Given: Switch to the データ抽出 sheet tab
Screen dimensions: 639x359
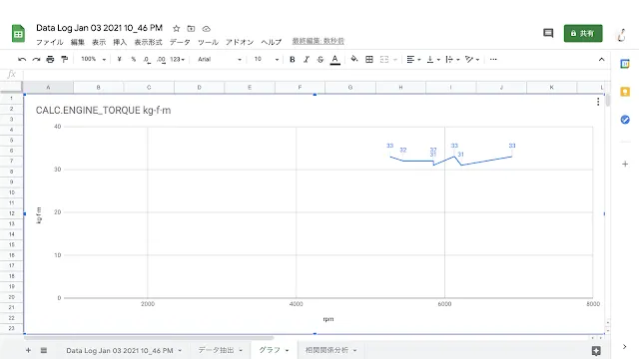Looking at the screenshot, I should (216, 350).
